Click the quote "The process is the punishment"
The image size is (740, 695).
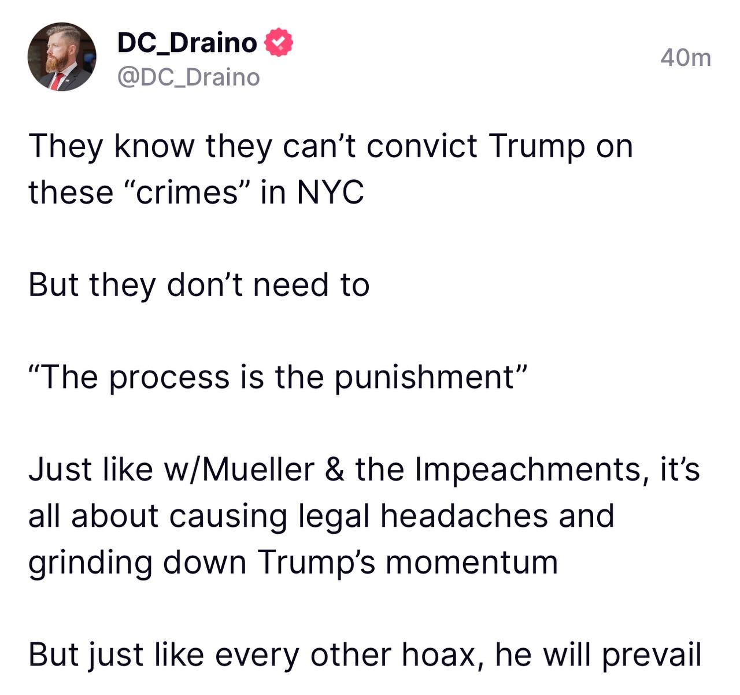[277, 377]
